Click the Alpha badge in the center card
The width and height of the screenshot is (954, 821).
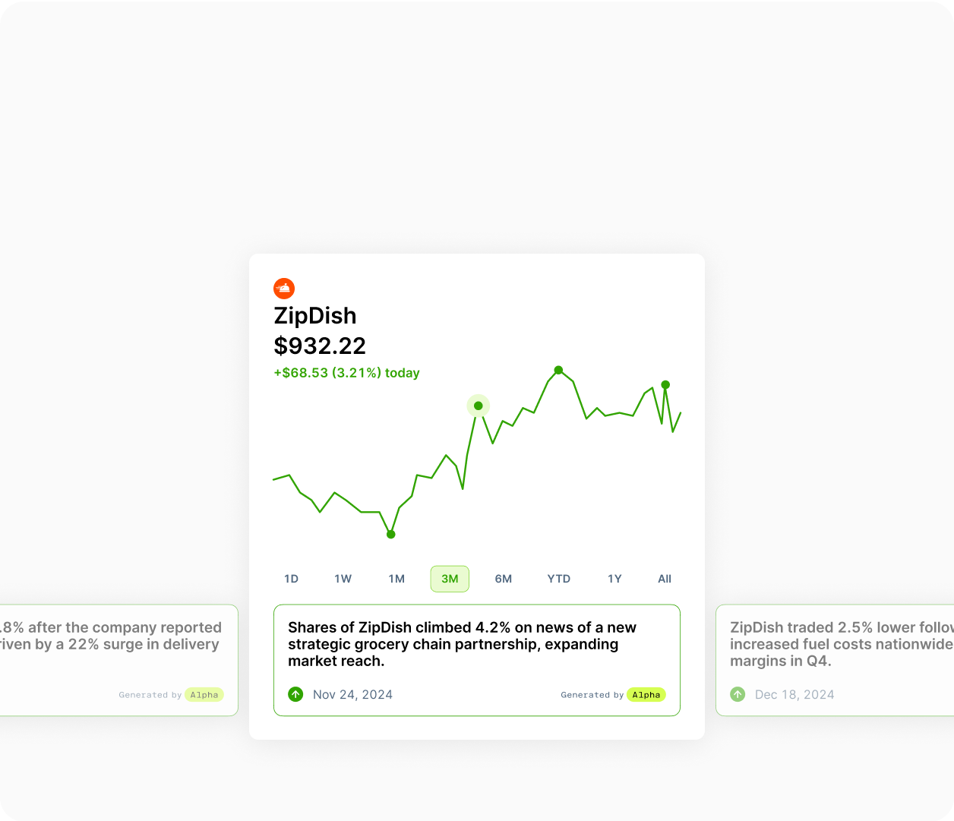[646, 695]
